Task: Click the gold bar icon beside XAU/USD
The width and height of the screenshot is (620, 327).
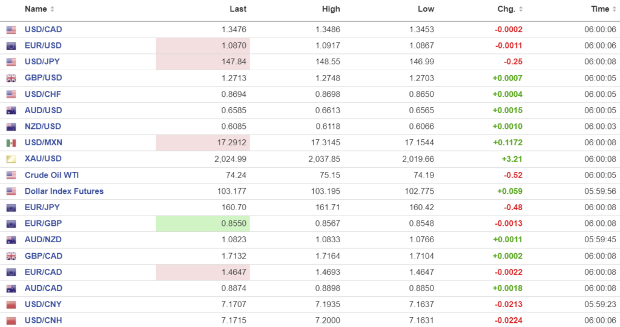Action: 12,159
